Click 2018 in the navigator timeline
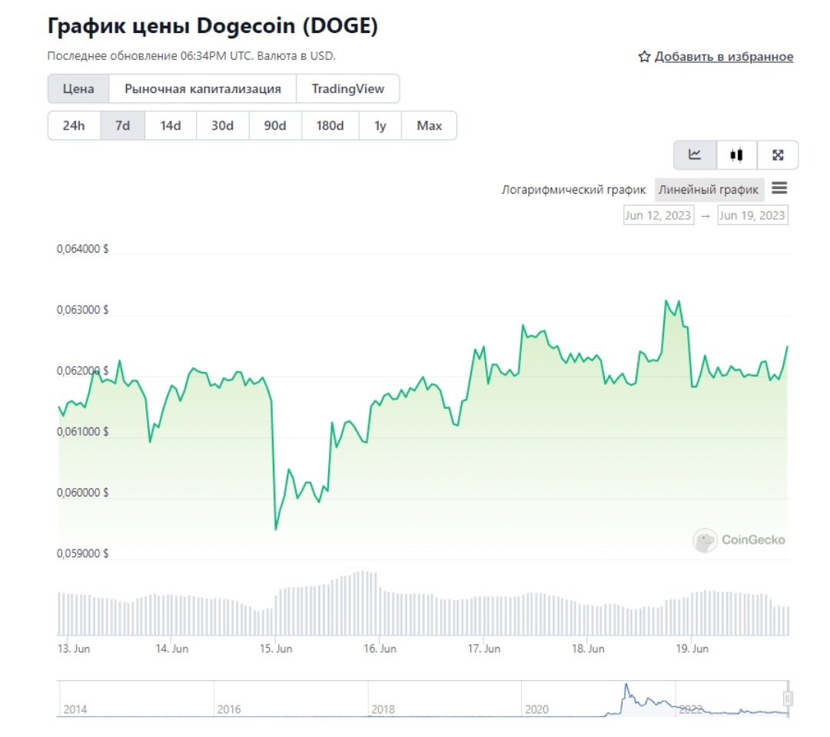Screen dimensions: 830x737 click(x=383, y=709)
